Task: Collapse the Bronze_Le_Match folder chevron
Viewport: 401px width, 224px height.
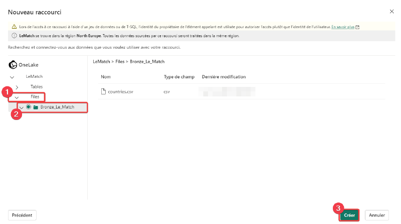Action: coord(22,107)
